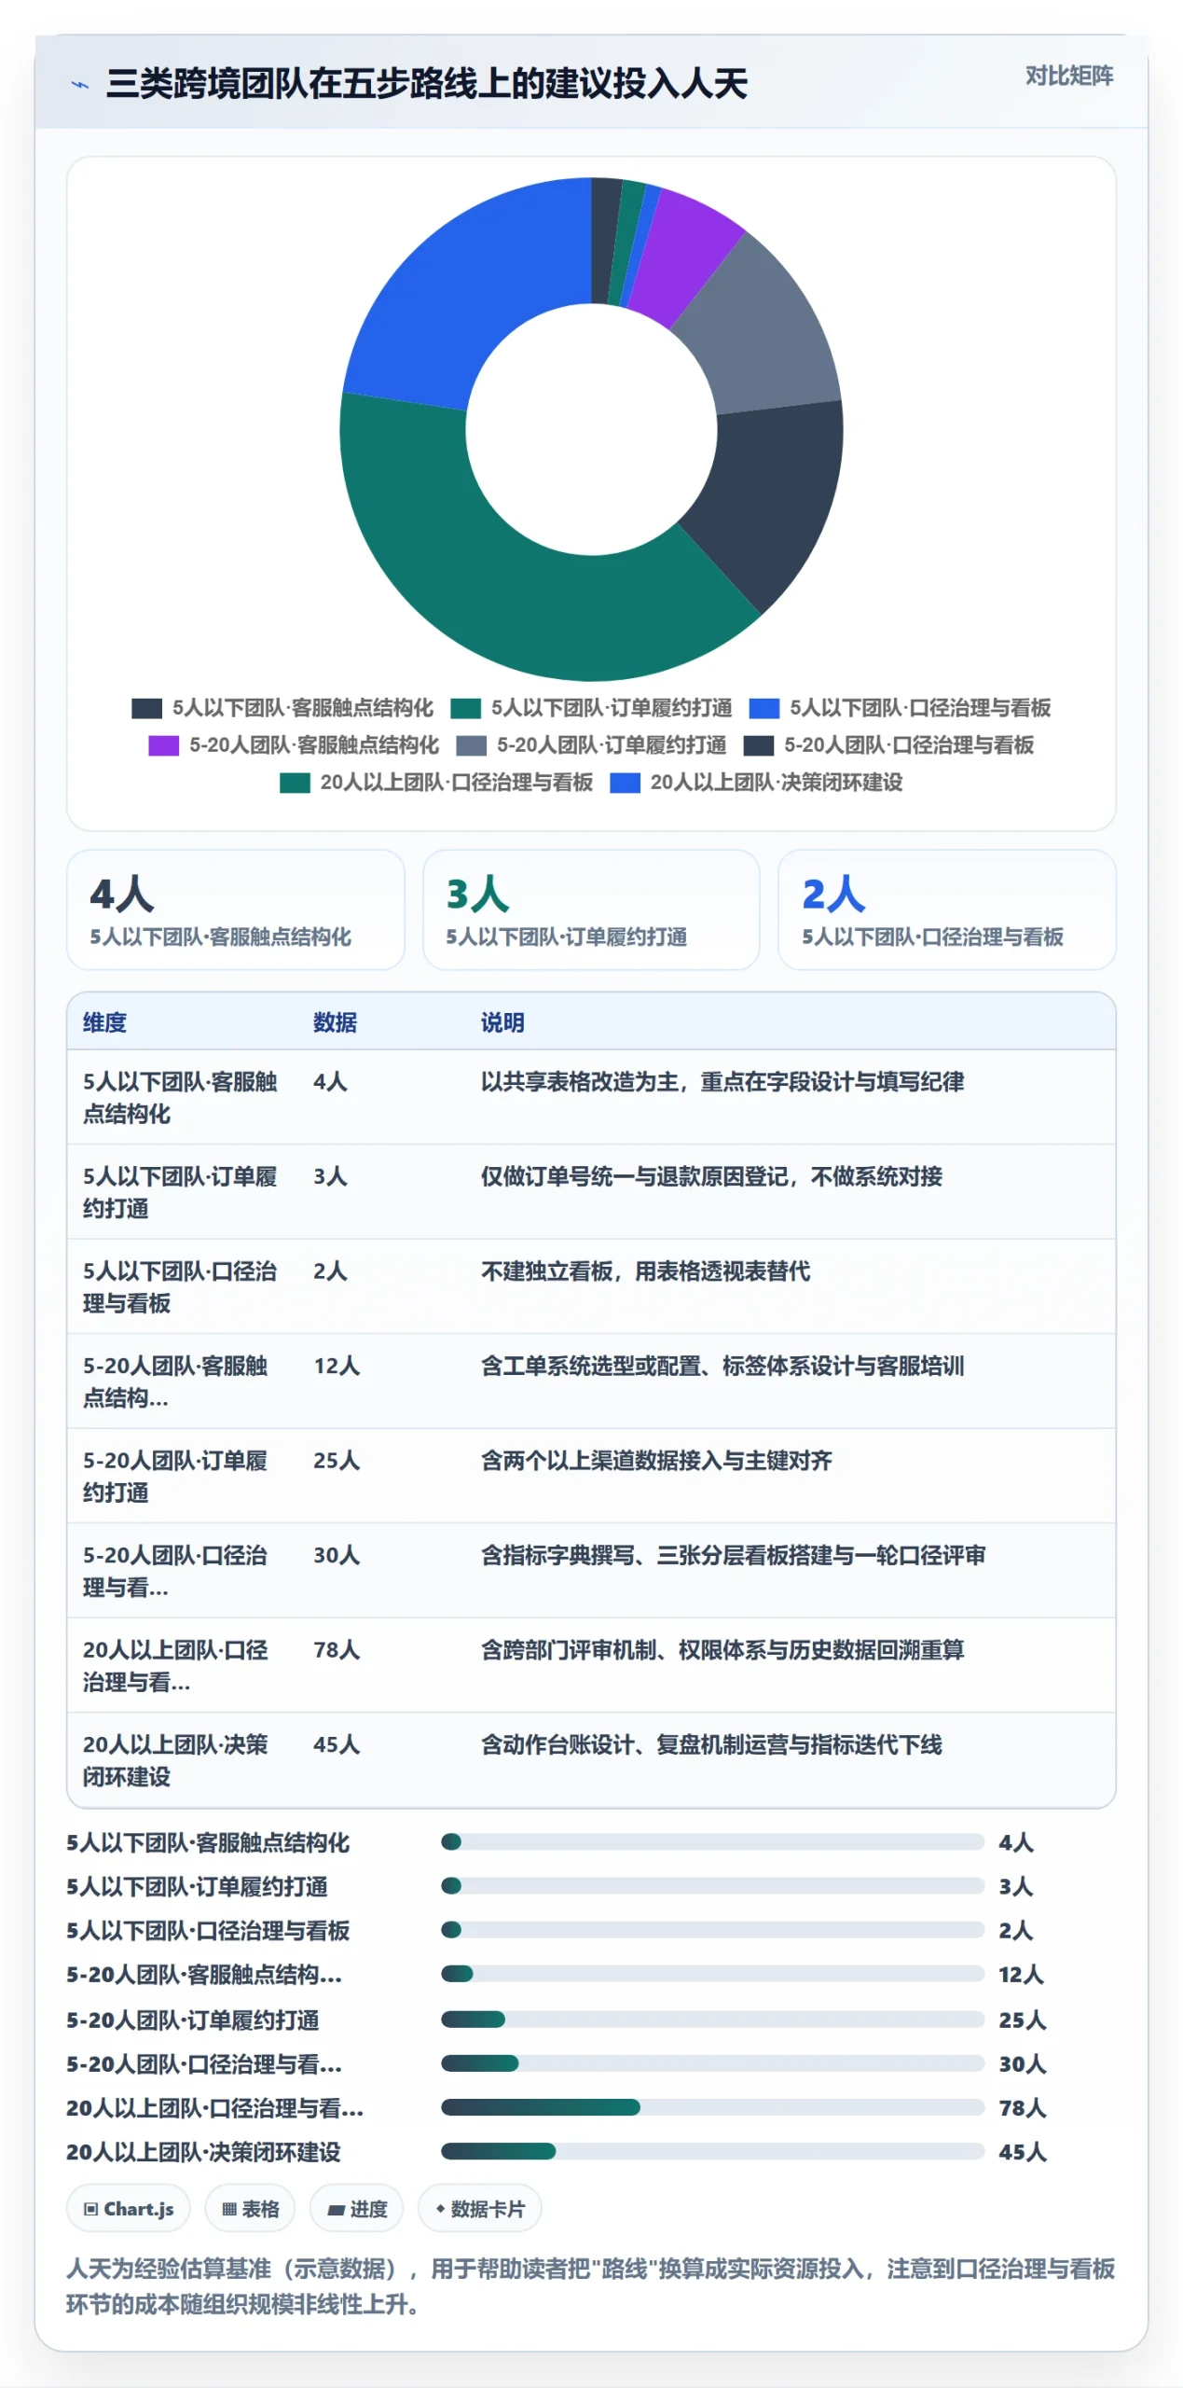Viewport: 1183px width, 2388px height.
Task: Click progress bar for 5人以下团队·客服触点结构化
Action: [712, 1841]
